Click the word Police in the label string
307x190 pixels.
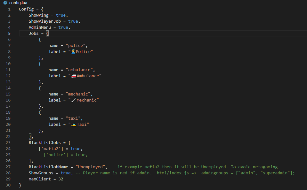(83, 51)
